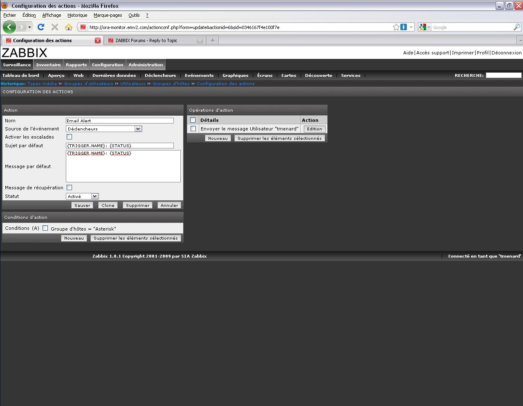Open a new tab with plus button
Viewport: 523px width, 406px height.
[213, 40]
